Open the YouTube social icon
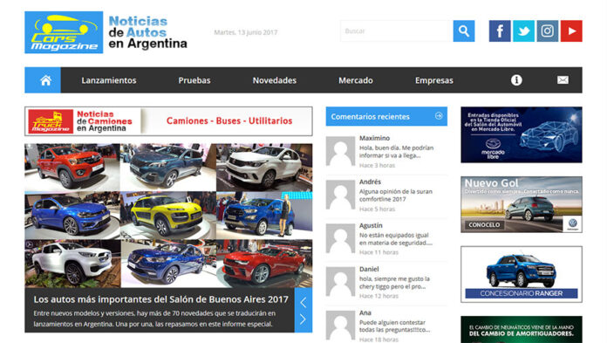Viewport: 607px width, 343px height. pos(571,31)
